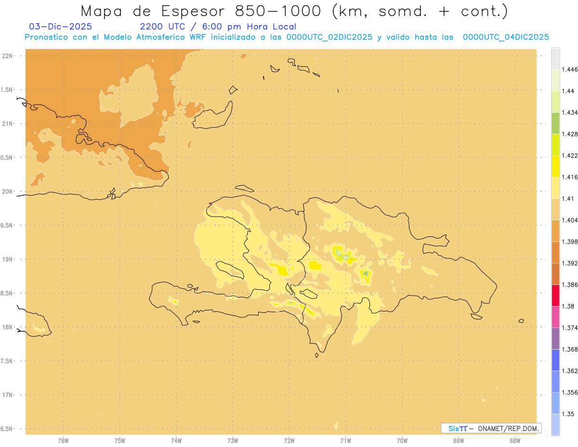
Task: Click the red legend swatch above 1.38
Action: [x=555, y=295]
